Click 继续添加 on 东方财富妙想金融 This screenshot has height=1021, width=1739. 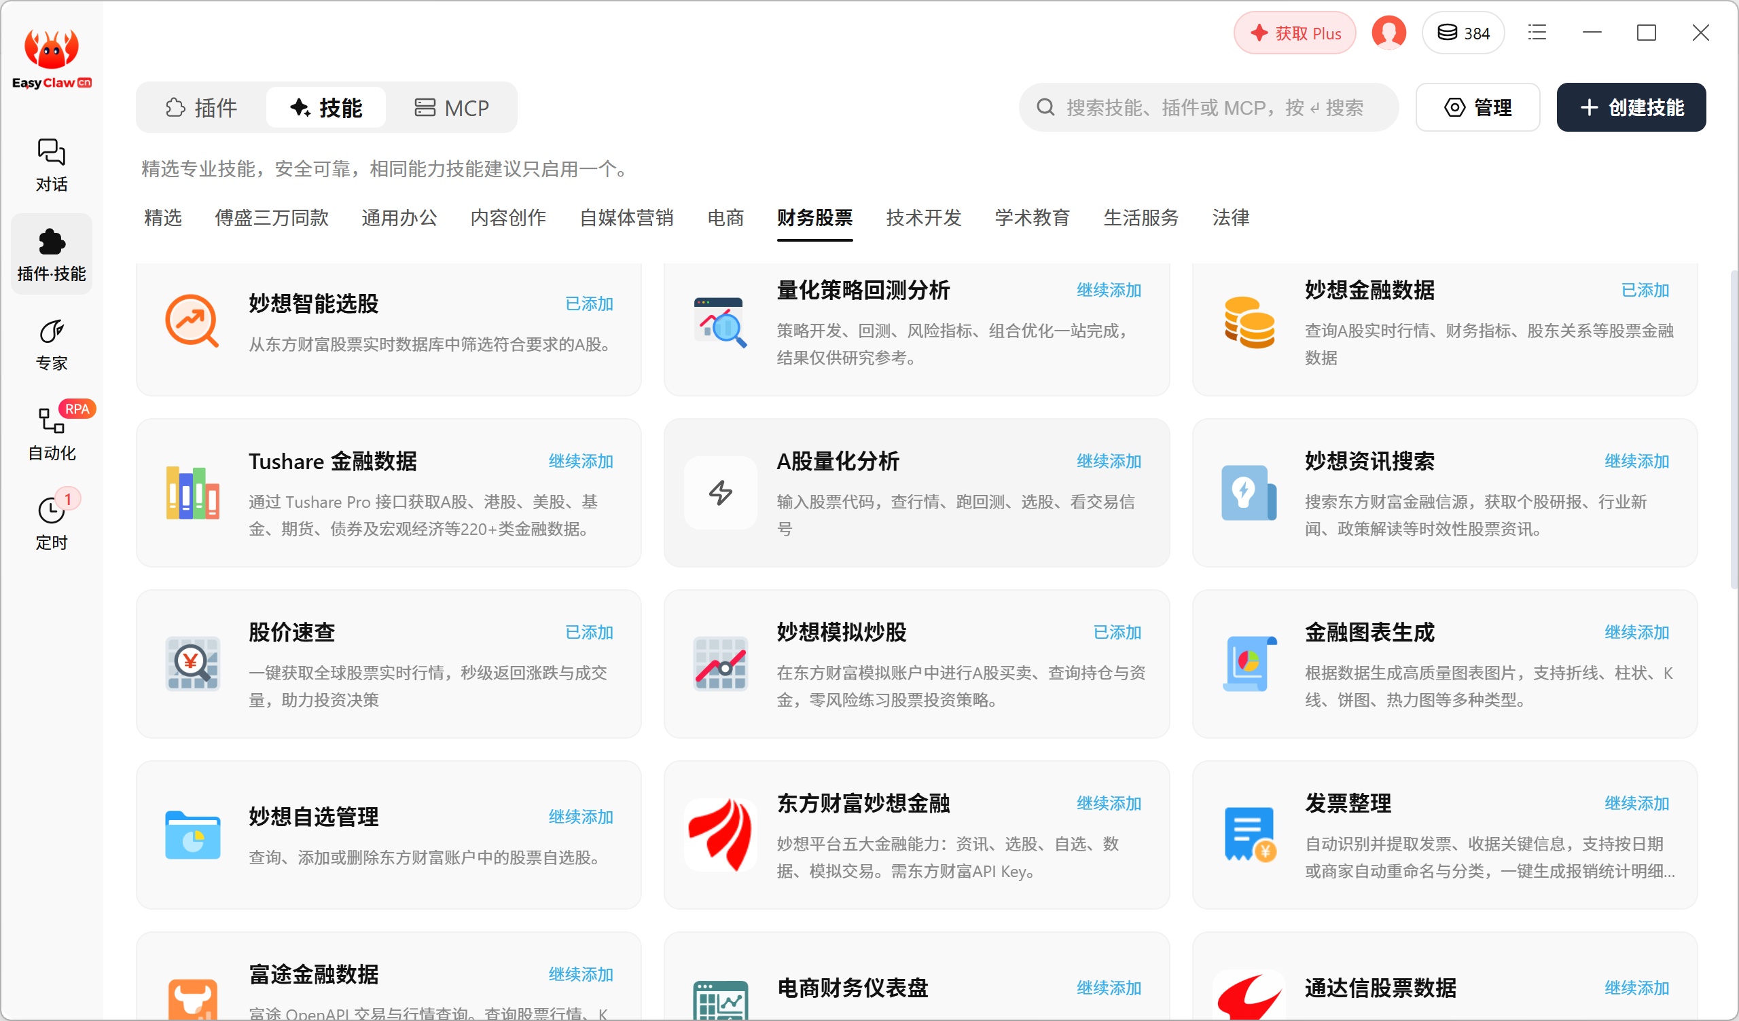pos(1109,804)
